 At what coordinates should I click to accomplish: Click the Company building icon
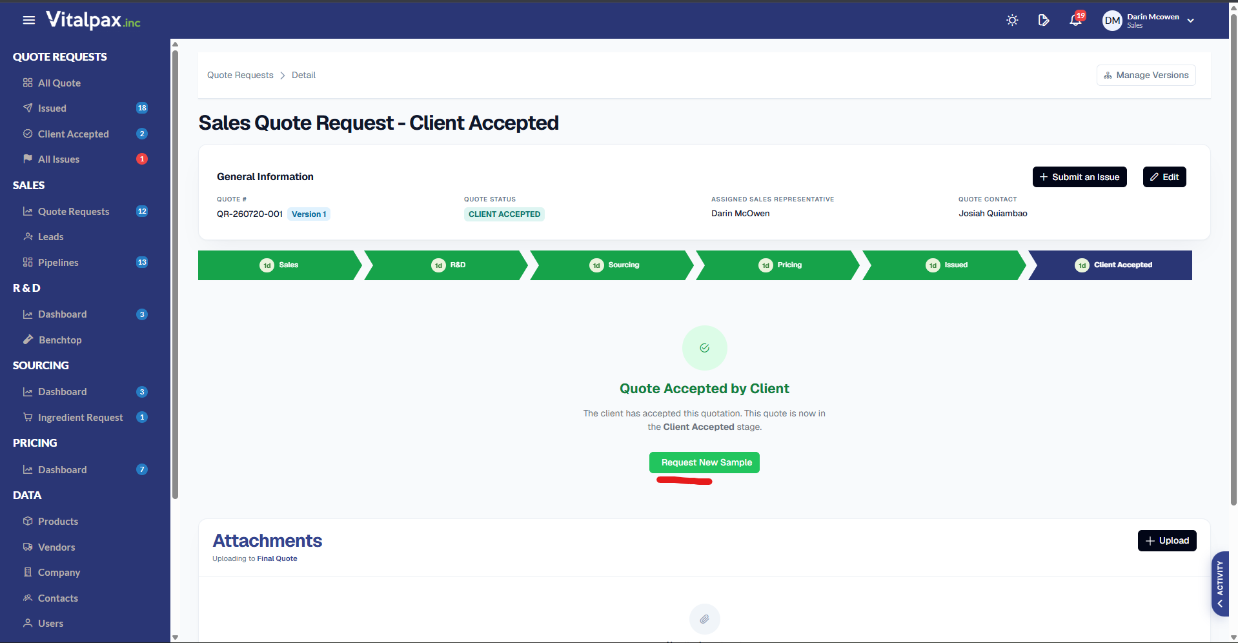28,572
